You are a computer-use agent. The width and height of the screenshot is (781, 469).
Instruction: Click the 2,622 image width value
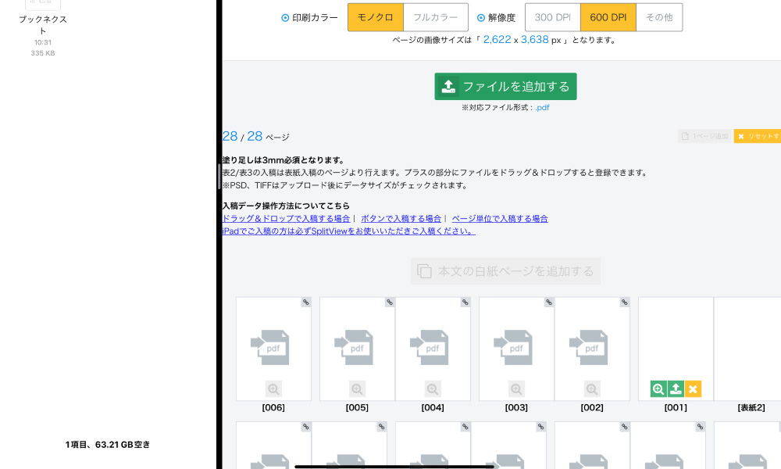497,39
